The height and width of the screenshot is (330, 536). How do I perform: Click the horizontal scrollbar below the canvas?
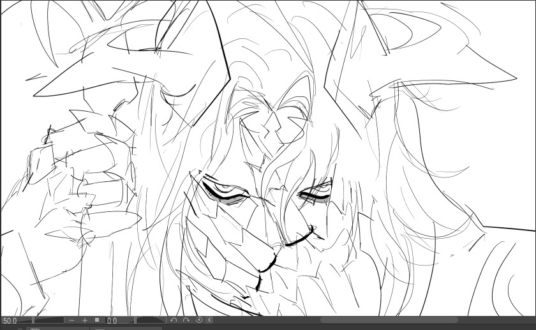point(389,320)
